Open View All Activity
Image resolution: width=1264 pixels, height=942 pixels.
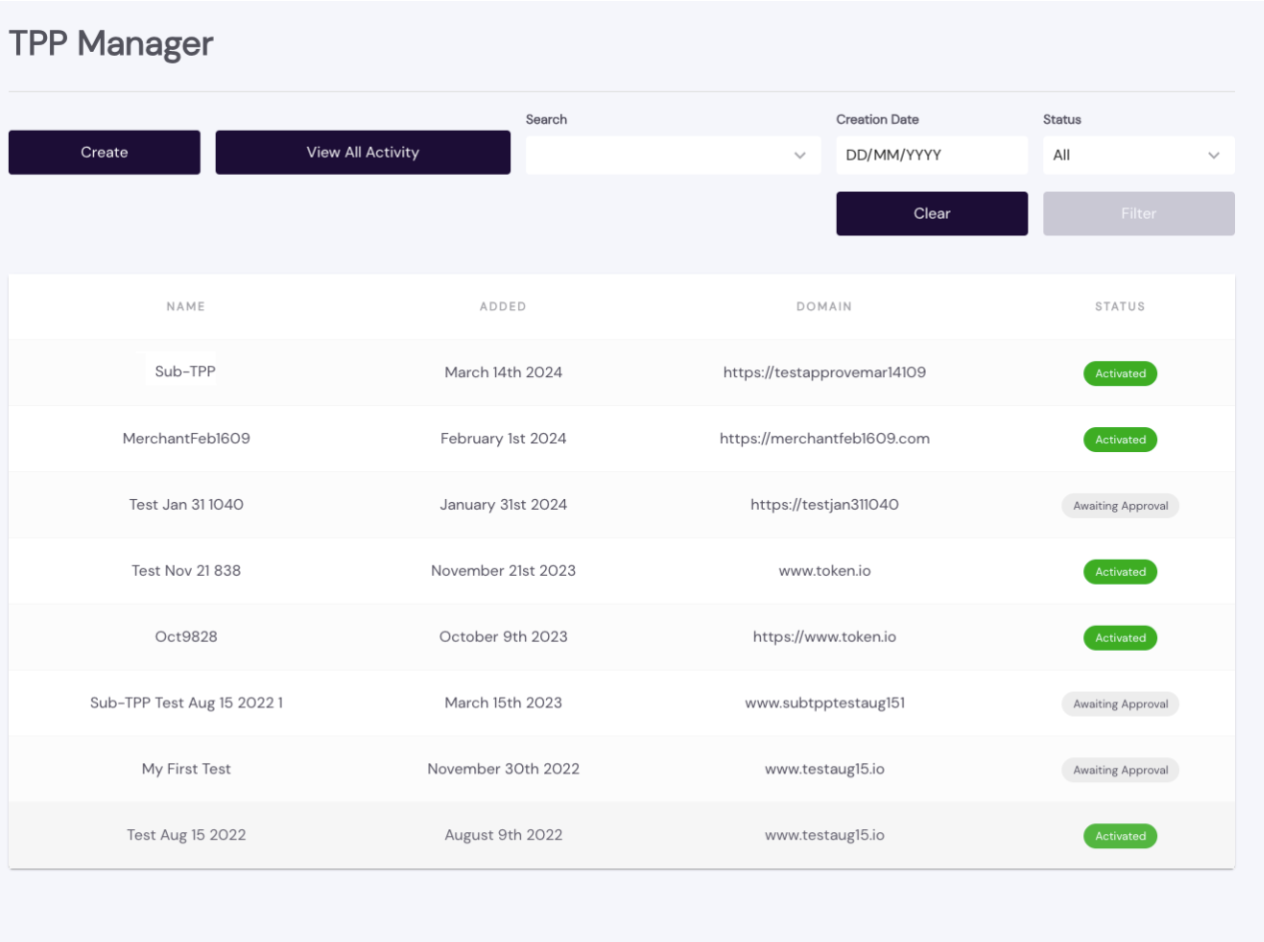click(362, 153)
